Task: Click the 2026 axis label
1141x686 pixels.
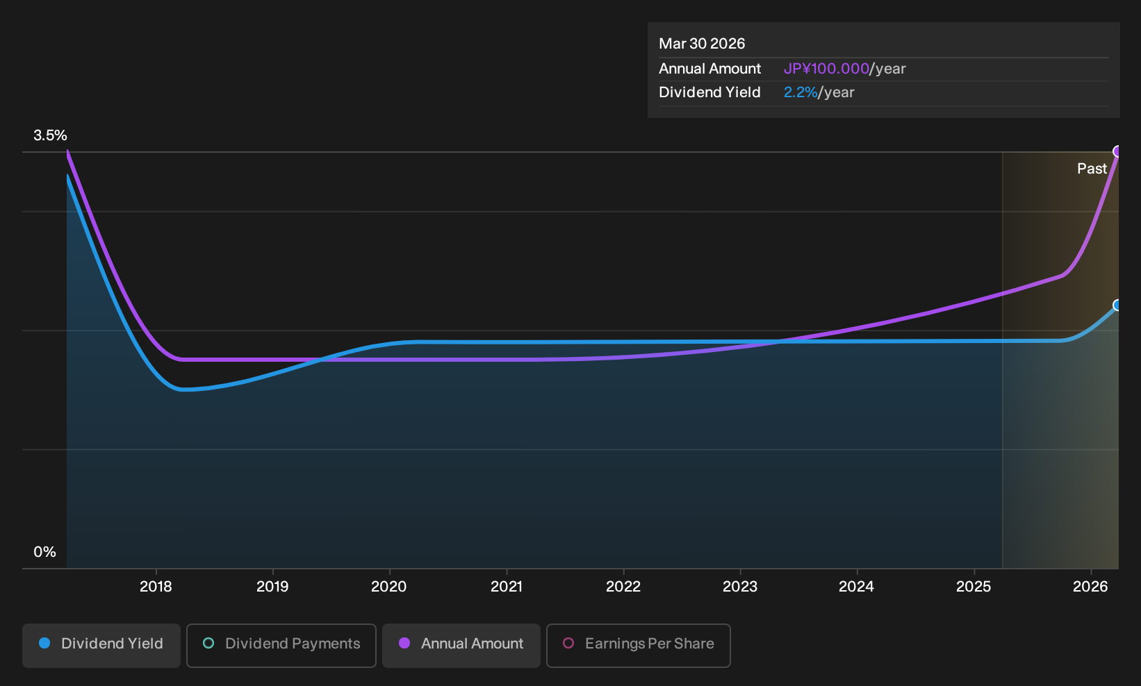Action: coord(1090,587)
